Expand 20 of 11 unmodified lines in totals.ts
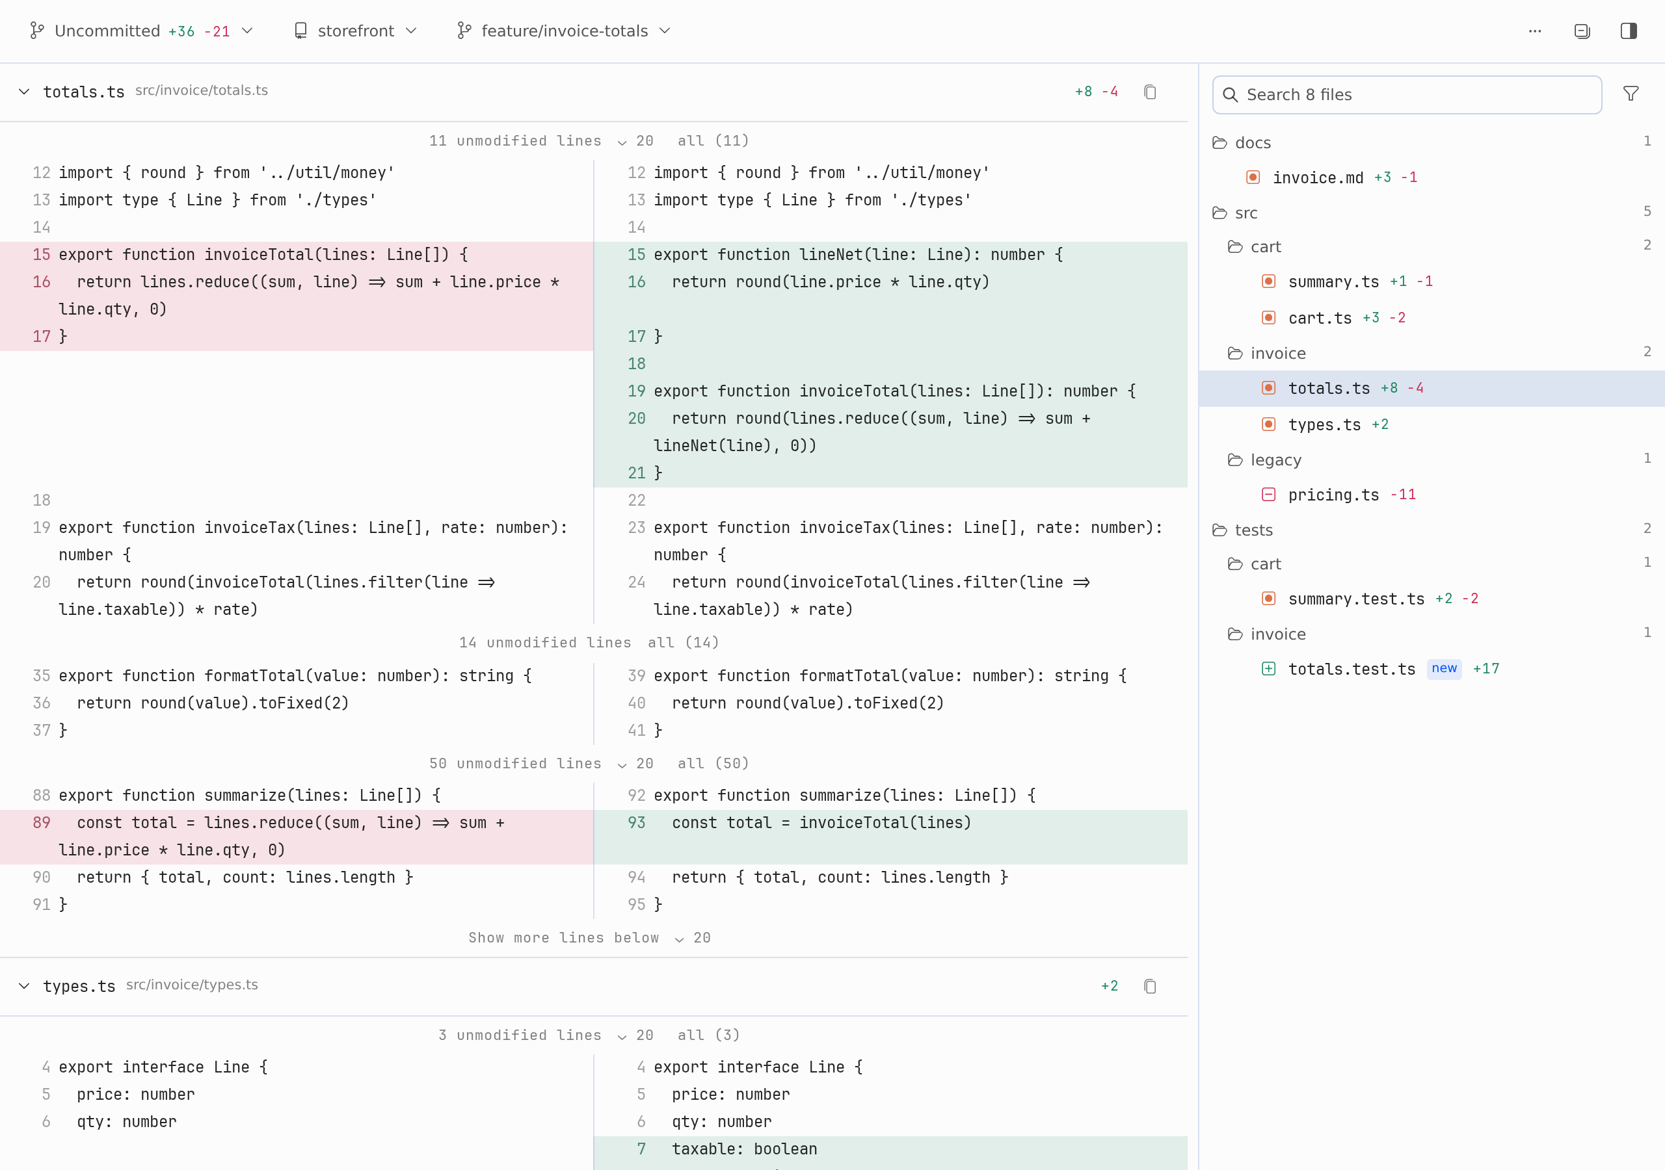 pyautogui.click(x=636, y=141)
